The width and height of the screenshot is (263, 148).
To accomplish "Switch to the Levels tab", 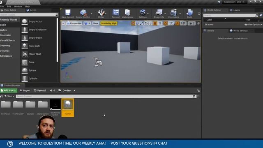I will (32, 10).
